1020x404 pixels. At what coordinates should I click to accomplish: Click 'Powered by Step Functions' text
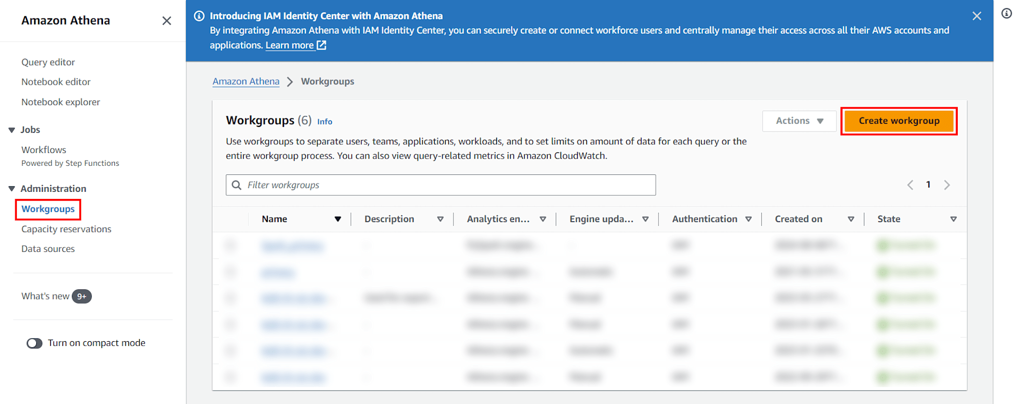point(70,163)
